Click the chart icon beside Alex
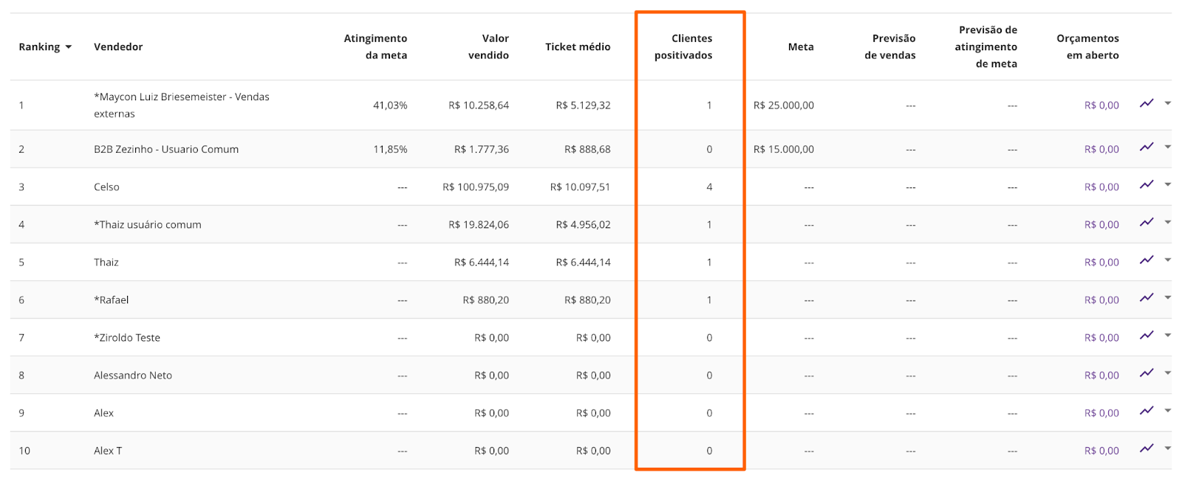Screen dimensions: 1182x481 coord(1147,411)
